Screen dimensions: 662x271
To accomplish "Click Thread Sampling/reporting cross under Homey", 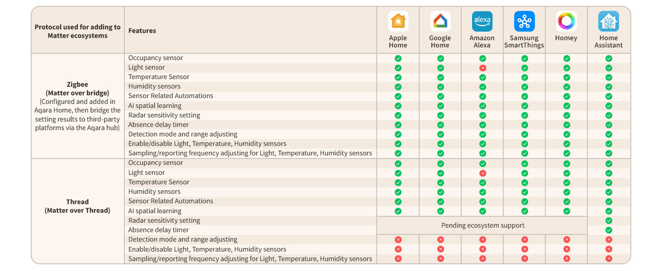I will 567,259.
